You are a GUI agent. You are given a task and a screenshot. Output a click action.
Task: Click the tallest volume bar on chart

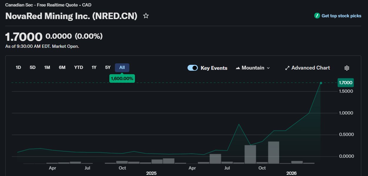tap(274, 153)
